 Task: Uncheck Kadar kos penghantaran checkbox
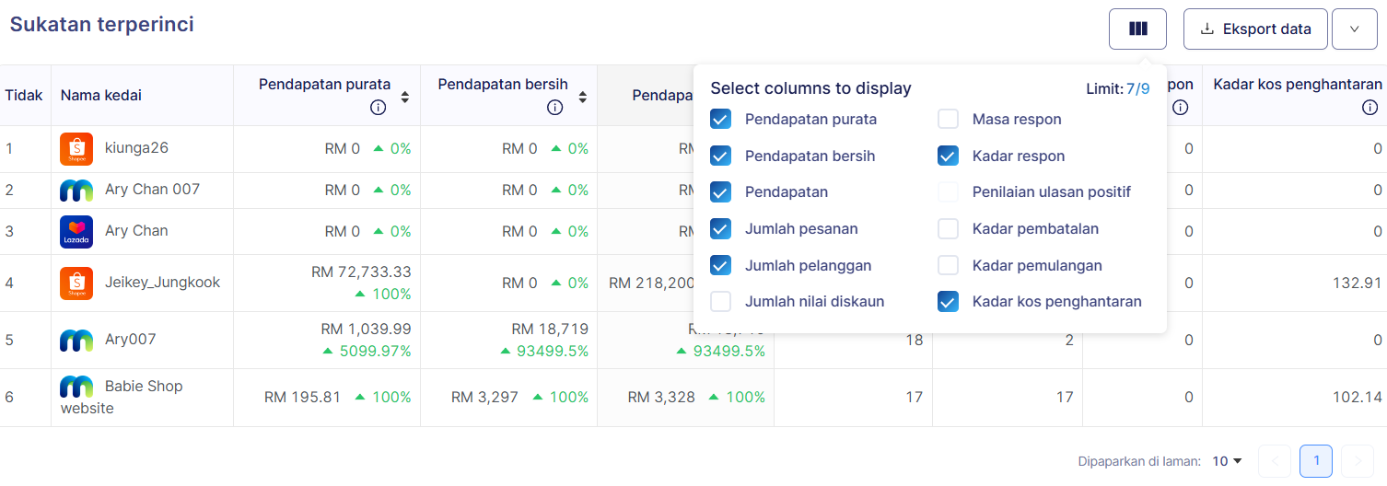[949, 301]
